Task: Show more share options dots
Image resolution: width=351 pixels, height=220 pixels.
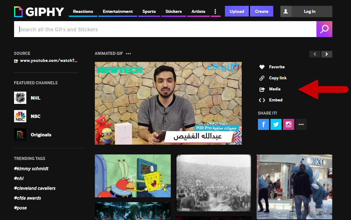Action: tap(301, 124)
